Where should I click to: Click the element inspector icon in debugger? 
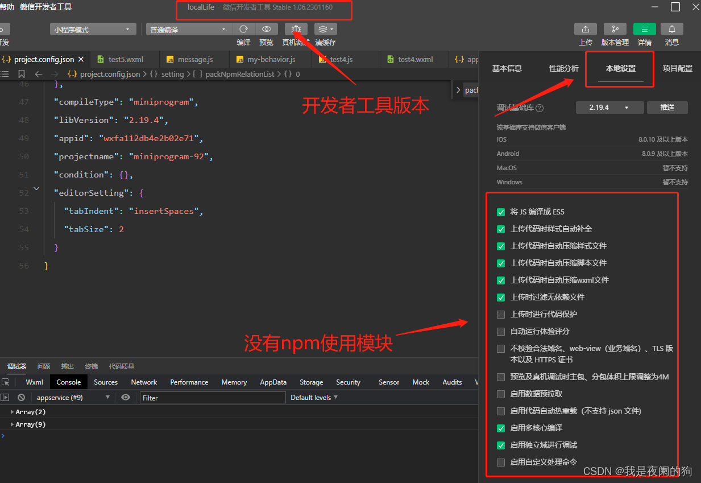pyautogui.click(x=6, y=382)
